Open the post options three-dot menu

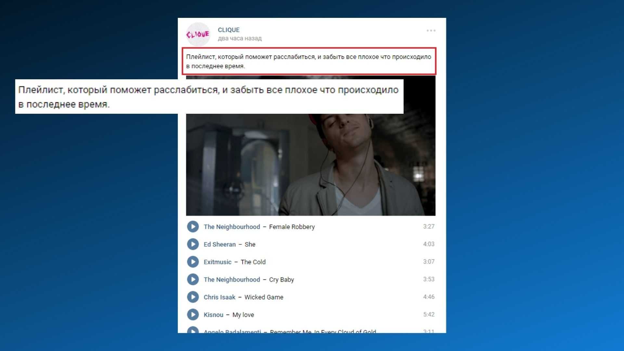(431, 31)
